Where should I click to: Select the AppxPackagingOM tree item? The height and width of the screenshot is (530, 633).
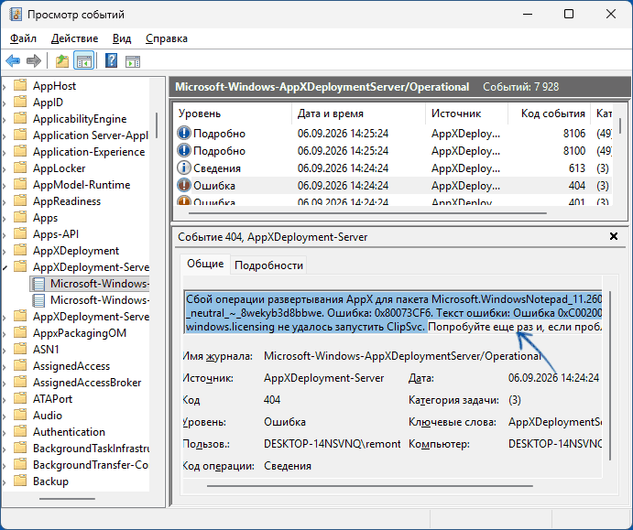click(80, 333)
